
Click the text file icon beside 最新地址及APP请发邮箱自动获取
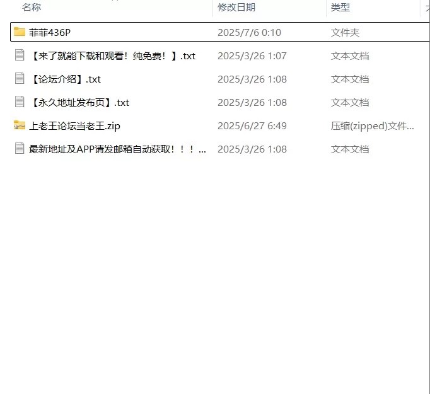pos(19,148)
